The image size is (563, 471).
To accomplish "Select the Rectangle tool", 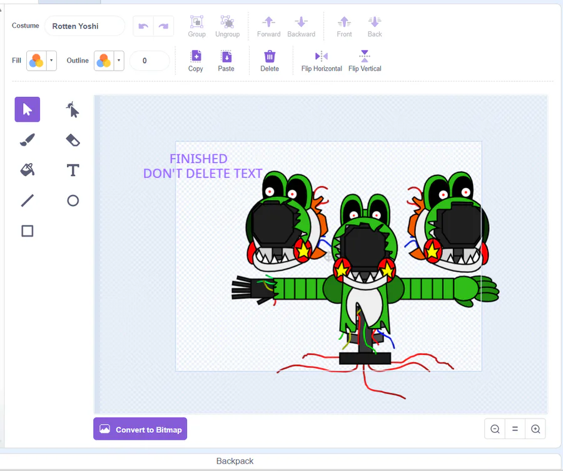I will pyautogui.click(x=28, y=231).
